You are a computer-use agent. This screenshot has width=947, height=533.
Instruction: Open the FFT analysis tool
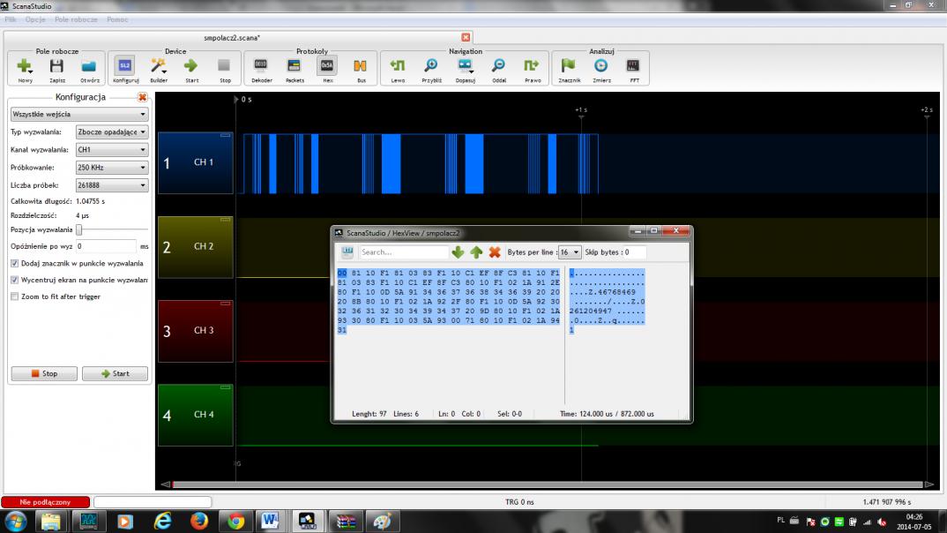pos(632,67)
